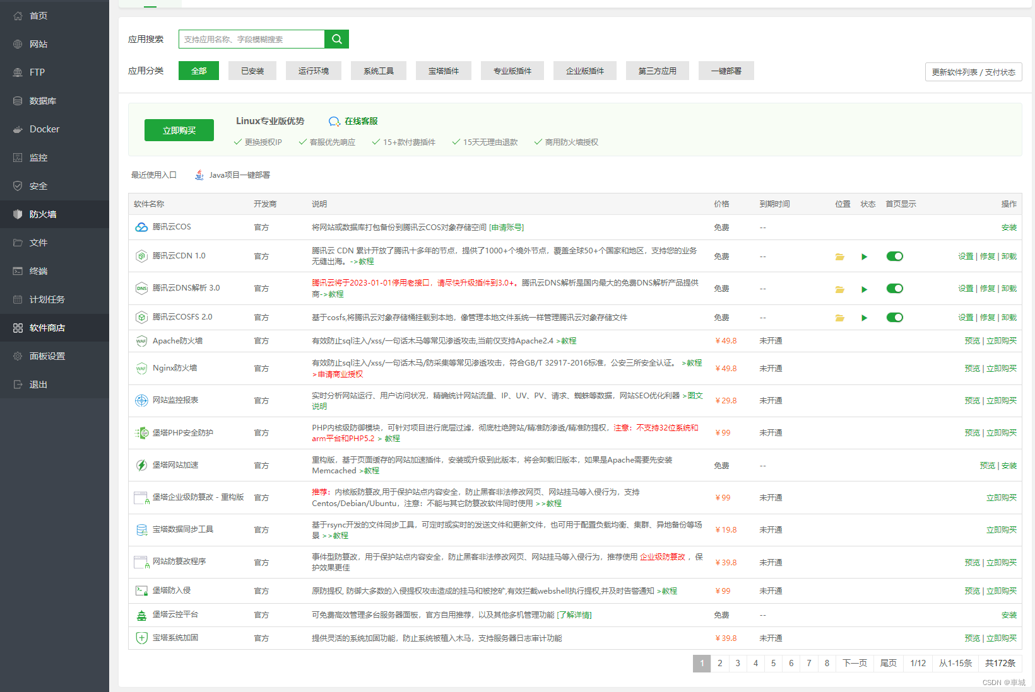
Task: Click the 立即购买 green banner button
Action: 179,130
